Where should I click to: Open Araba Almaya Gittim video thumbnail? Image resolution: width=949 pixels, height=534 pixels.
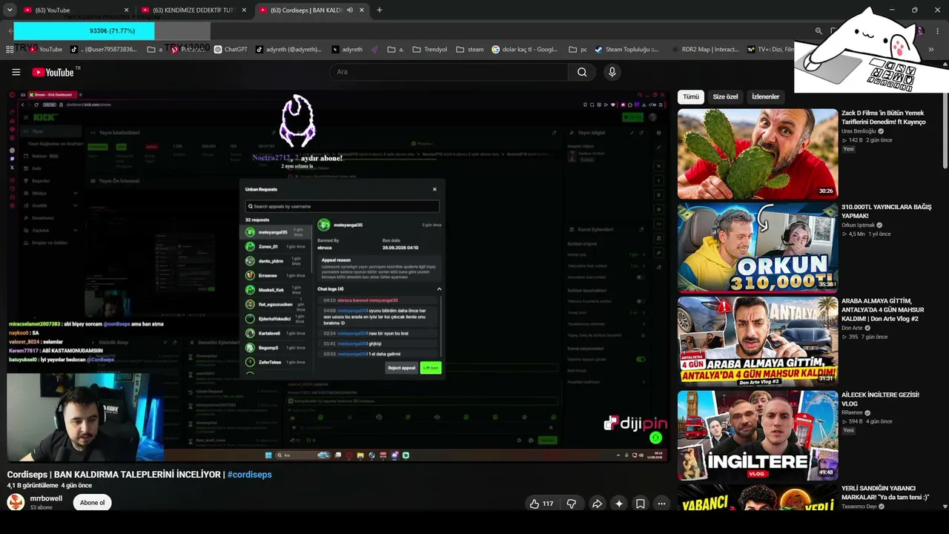758,341
